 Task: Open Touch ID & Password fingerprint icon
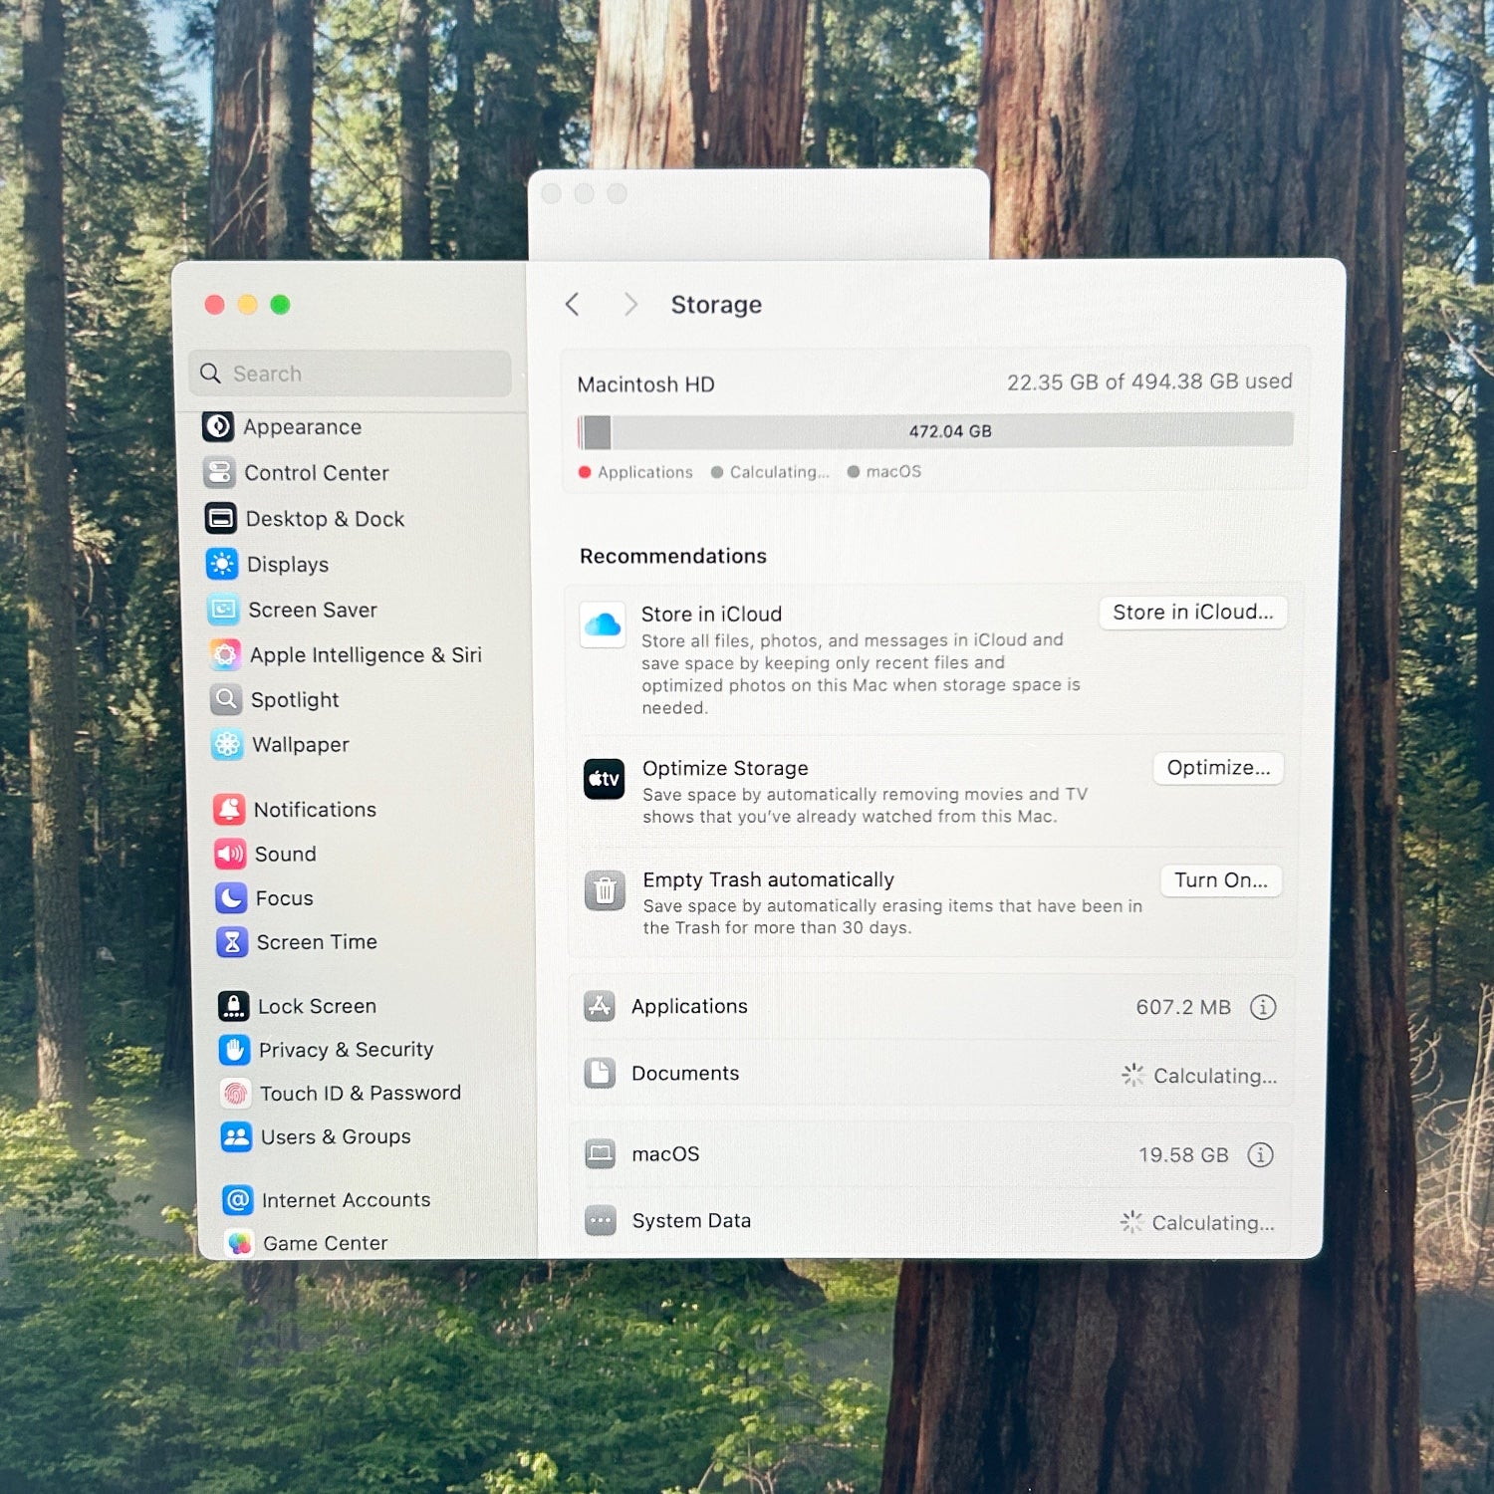(235, 1093)
